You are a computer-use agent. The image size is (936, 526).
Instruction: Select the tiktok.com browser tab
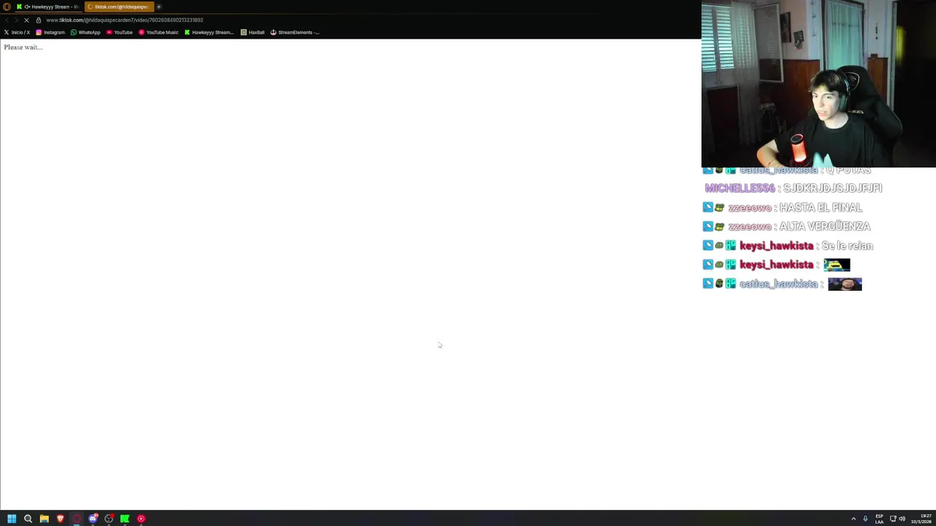coord(118,7)
